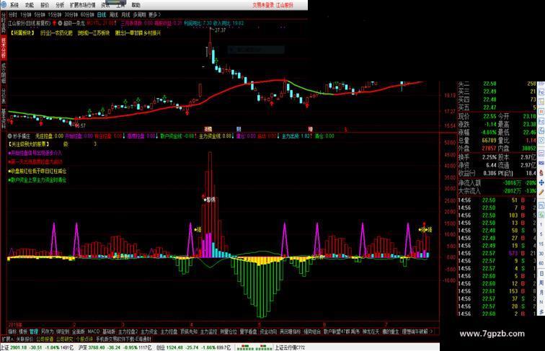Click the 地域—江苏板块 region label
Viewport: 545px width, 351px height.
click(94, 33)
